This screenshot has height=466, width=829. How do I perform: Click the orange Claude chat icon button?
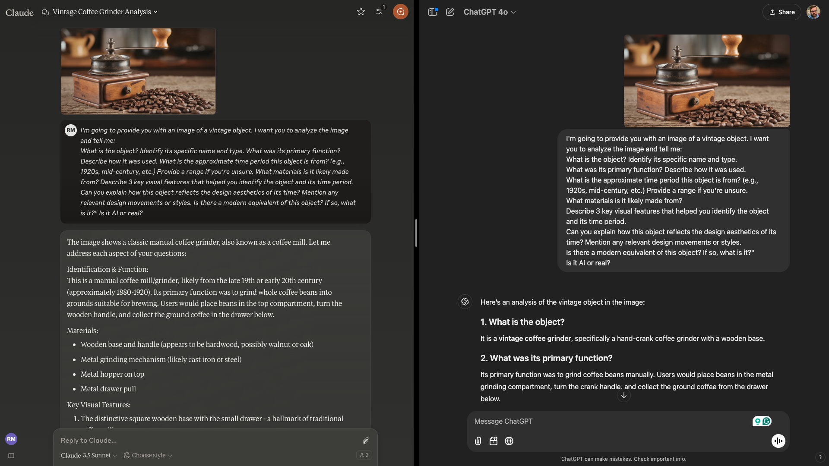pos(400,12)
